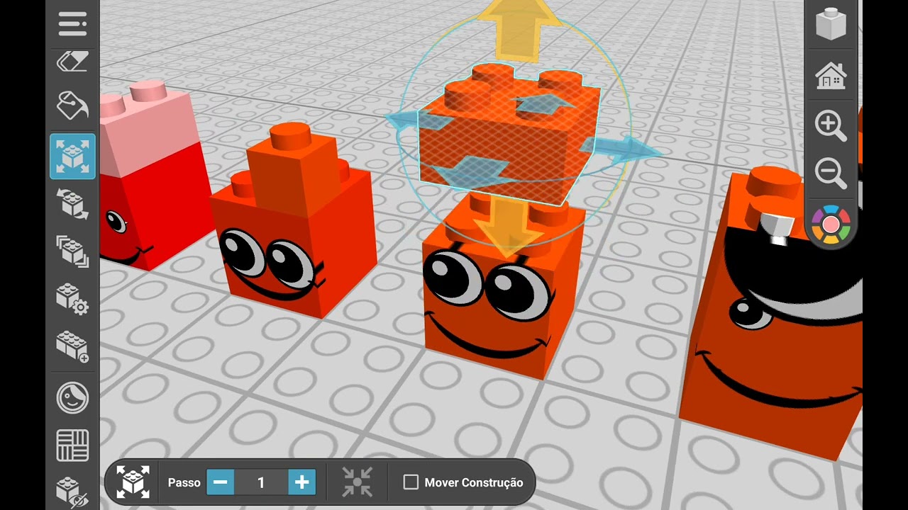Select the Move brick tool
The height and width of the screenshot is (510, 908).
coord(72,156)
